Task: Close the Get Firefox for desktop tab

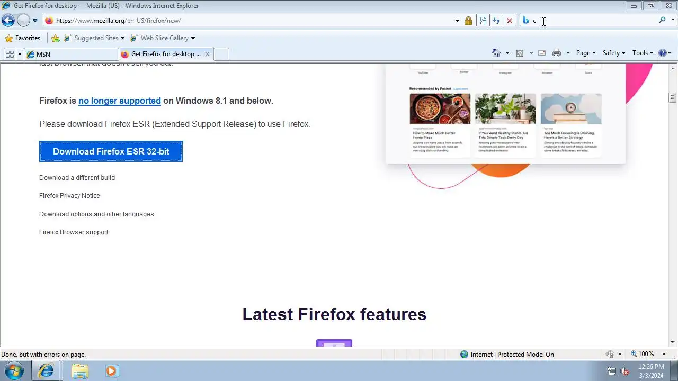Action: [207, 54]
